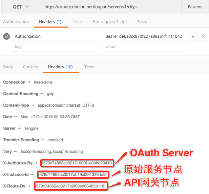This screenshot has width=209, height=194.
Task: Switch to the request Authorization tab
Action: pyautogui.click(x=16, y=22)
